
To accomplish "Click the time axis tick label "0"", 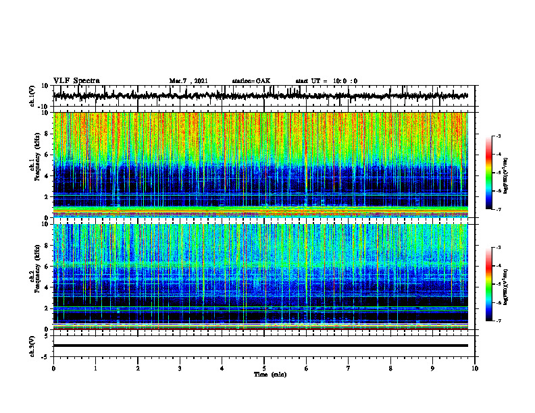I will [53, 368].
